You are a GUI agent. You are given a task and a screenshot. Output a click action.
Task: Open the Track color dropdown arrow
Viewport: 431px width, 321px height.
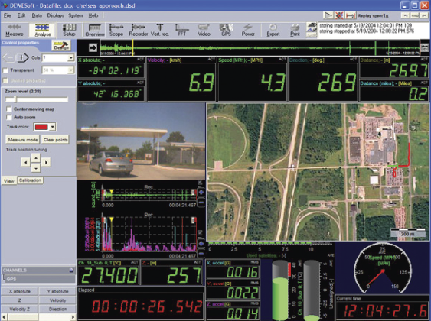tap(52, 127)
